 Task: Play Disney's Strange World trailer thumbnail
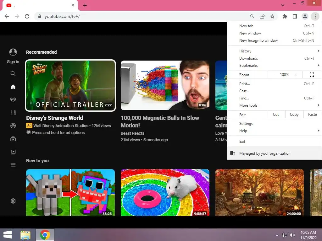pyautogui.click(x=70, y=85)
